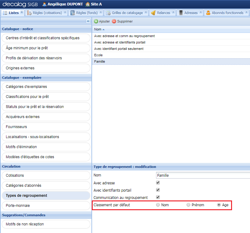This screenshot has width=250, height=233.
Task: Collapse the left sidebar panel
Action: pos(88,21)
